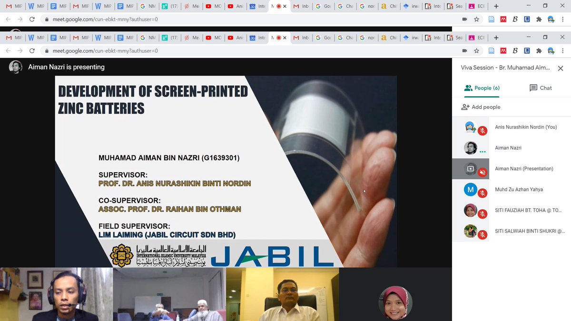Click back arrow in topmost browser toolbar
This screenshot has height=321, width=571.
[x=8, y=19]
